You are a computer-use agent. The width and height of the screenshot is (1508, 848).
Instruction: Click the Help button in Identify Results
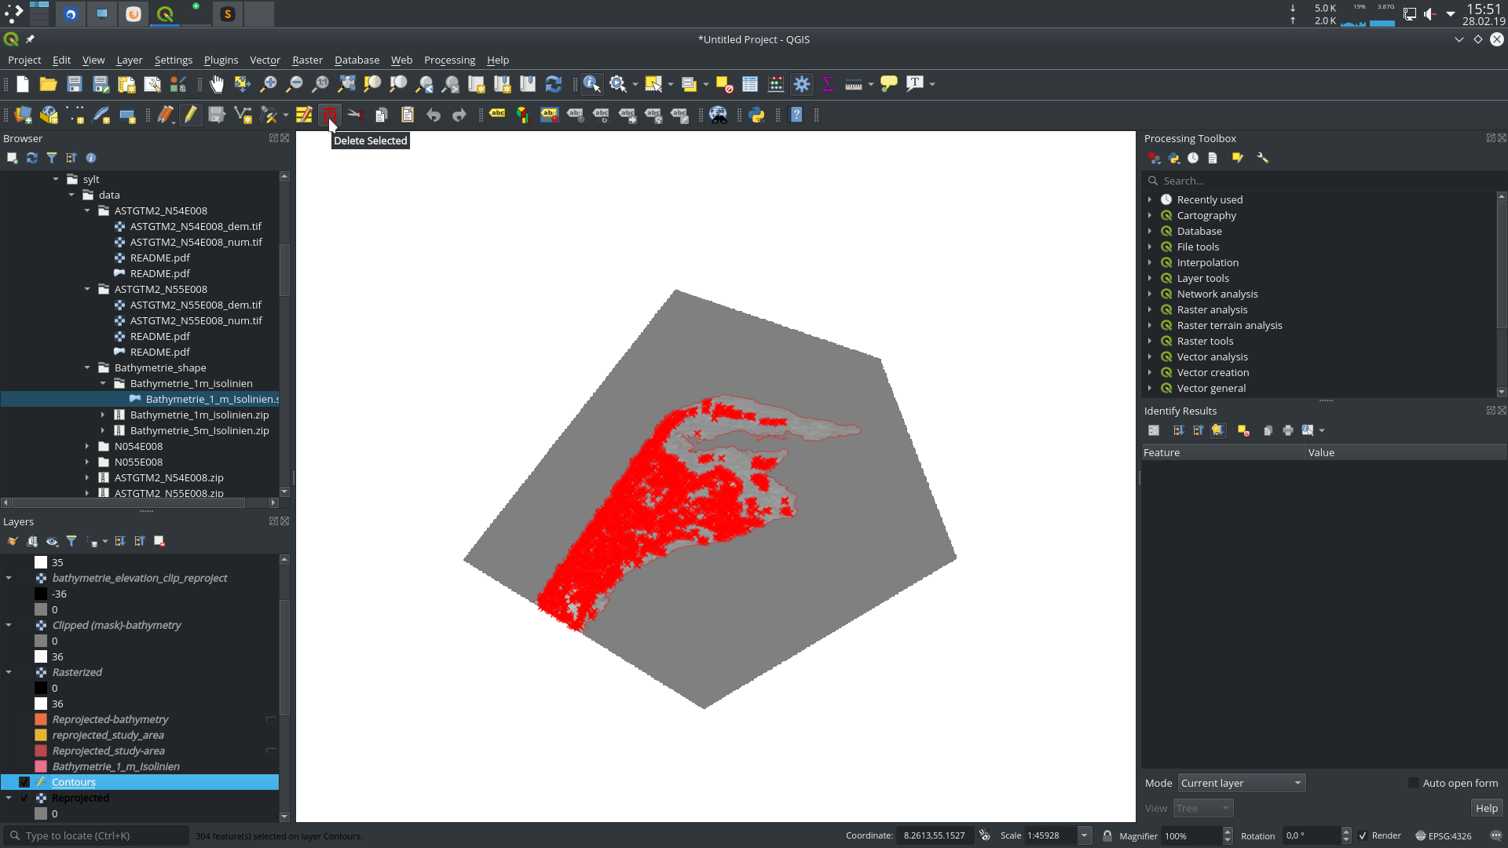1486,808
